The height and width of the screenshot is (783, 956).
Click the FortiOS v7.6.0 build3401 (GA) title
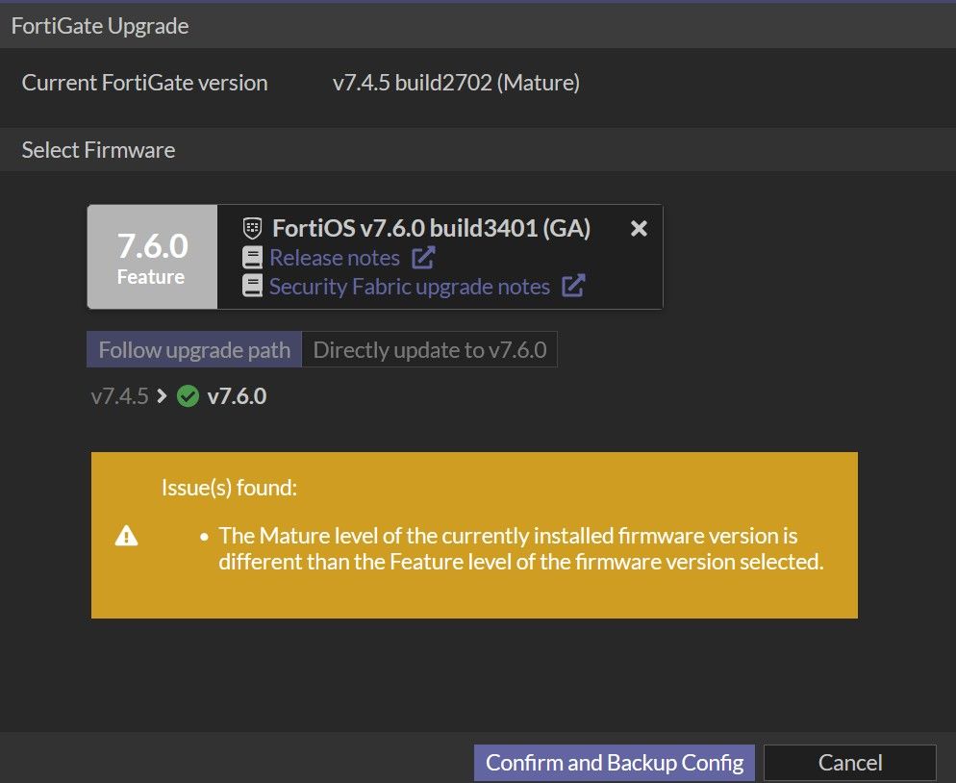coord(431,228)
